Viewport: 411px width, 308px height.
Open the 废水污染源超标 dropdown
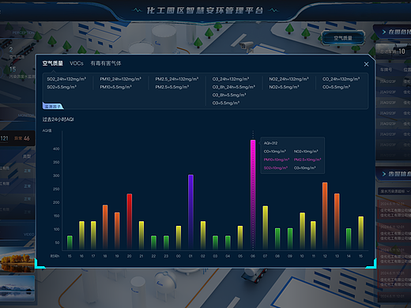point(394,191)
